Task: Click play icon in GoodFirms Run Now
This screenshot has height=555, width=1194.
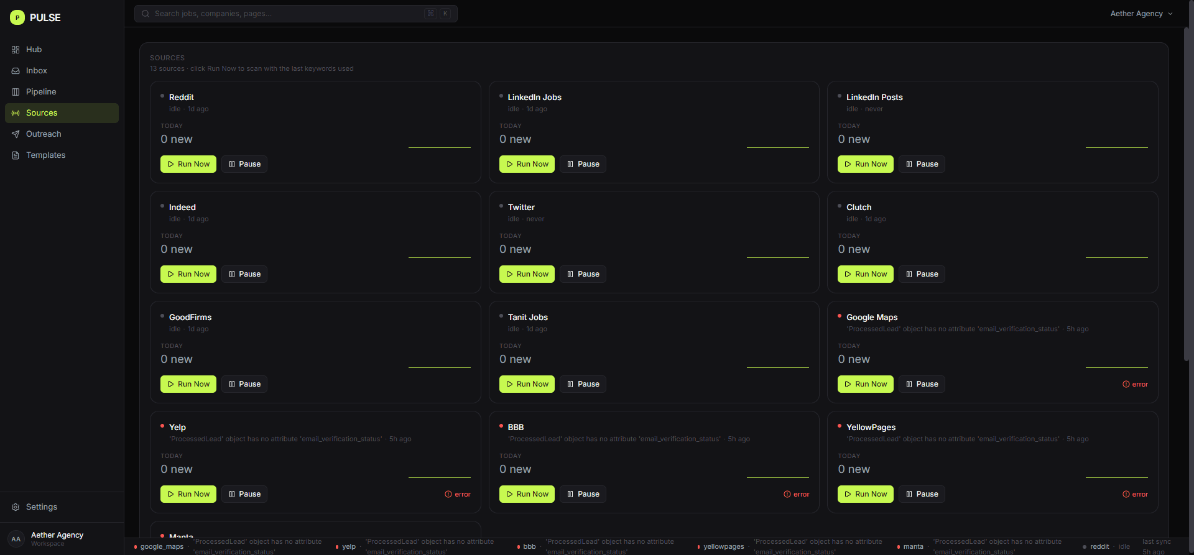Action: tap(170, 384)
